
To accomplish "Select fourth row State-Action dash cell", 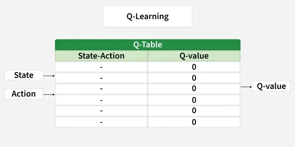I will [x=101, y=100].
